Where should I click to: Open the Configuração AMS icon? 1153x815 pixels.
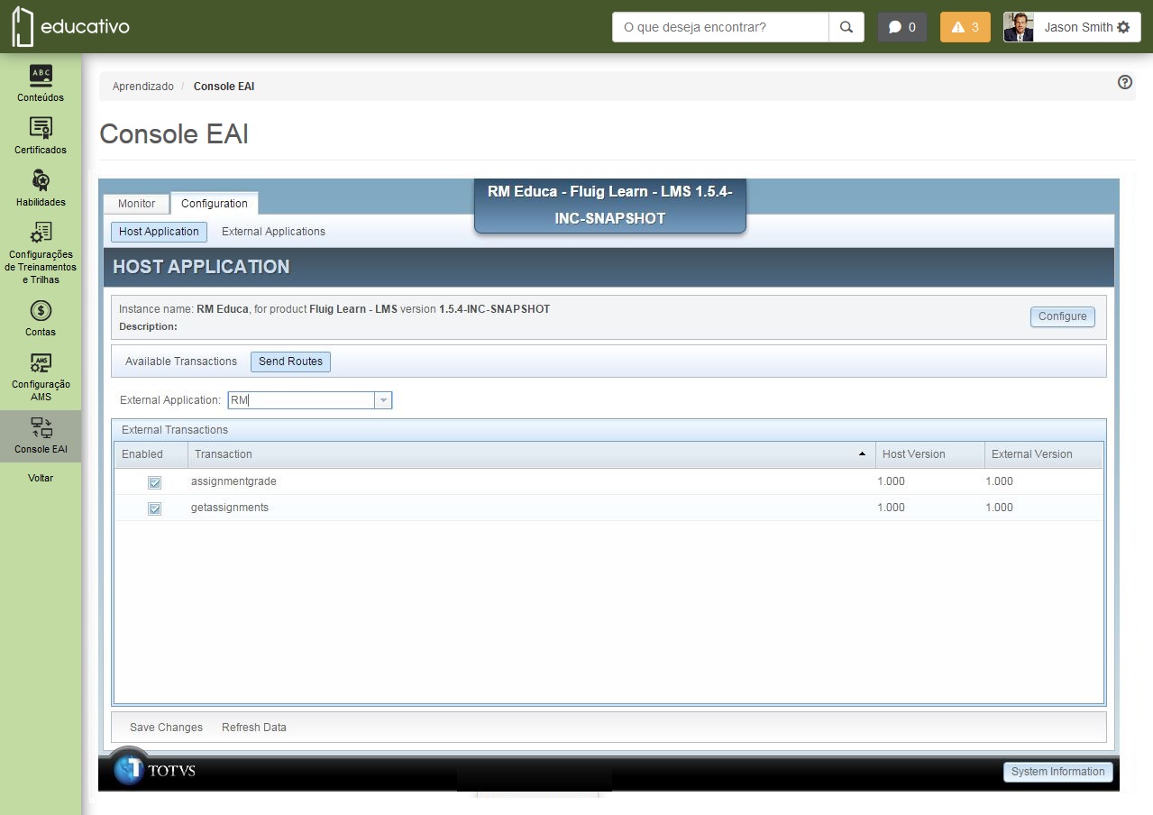41,362
